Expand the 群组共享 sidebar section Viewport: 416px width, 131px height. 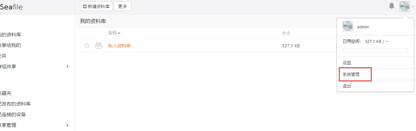pos(67,67)
